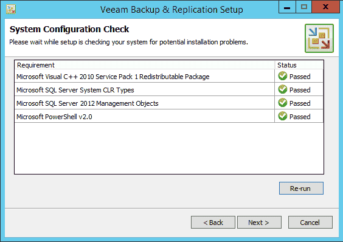This screenshot has width=343, height=242.
Task: Close the Veeam setup window
Action: point(326,7)
